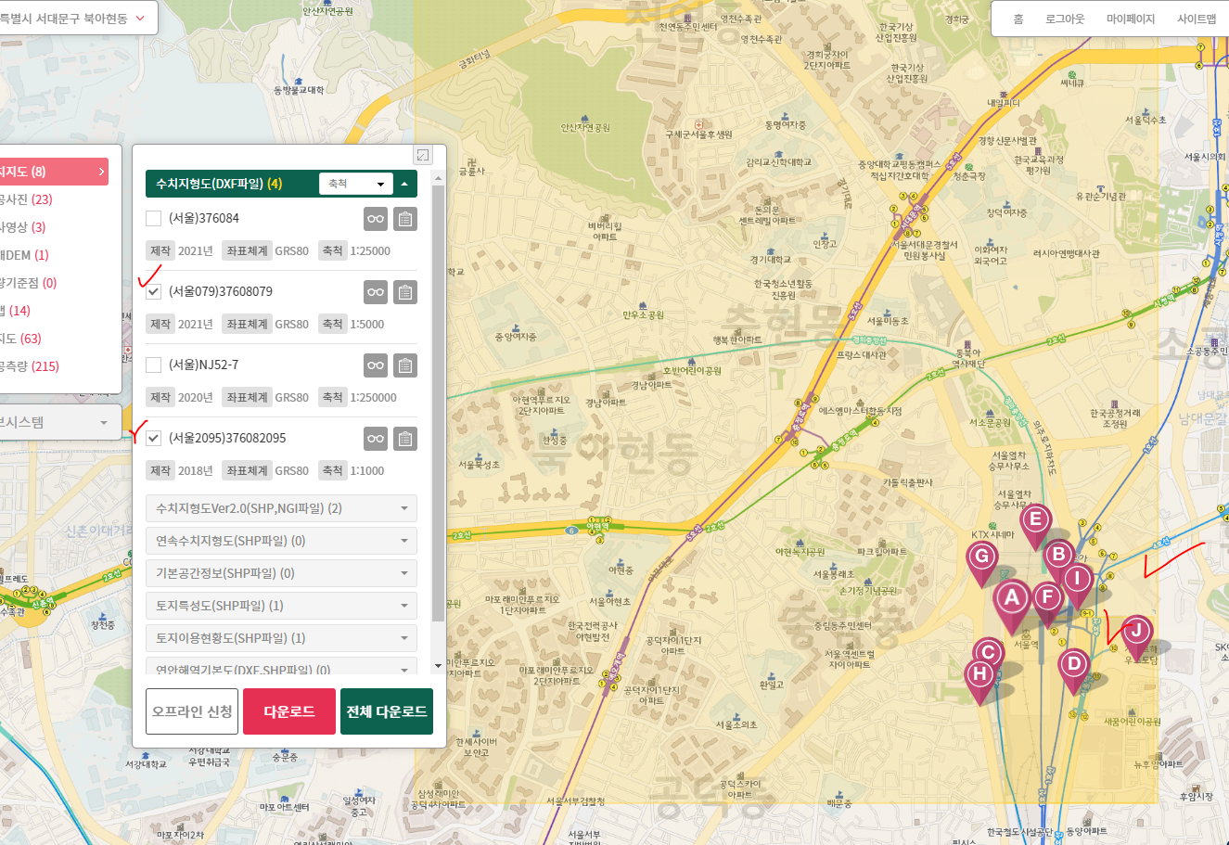Select the 영상 (3) category
1229x845 pixels.
(23, 227)
